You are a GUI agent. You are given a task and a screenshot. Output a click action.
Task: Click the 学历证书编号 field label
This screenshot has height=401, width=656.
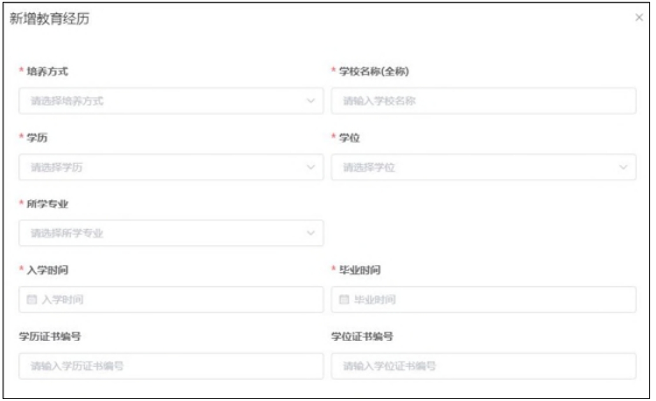(x=49, y=336)
